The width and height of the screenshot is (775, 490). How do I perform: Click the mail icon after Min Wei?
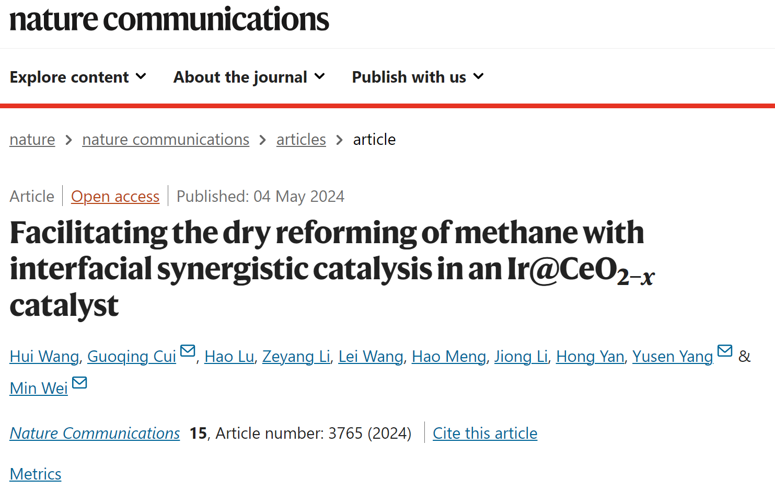79,383
